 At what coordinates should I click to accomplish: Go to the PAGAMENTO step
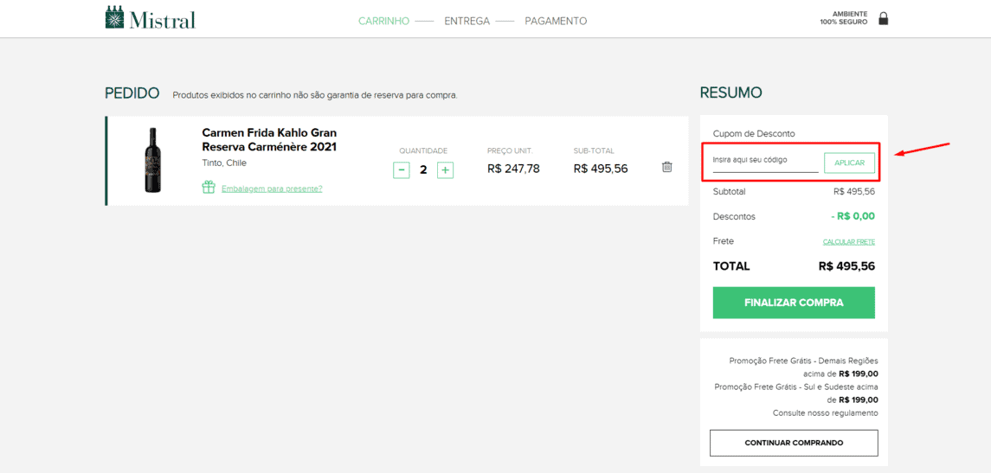556,21
